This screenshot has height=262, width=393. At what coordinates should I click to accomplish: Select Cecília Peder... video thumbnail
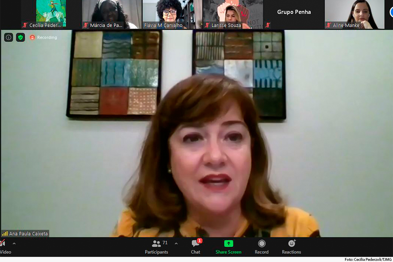coord(51,14)
